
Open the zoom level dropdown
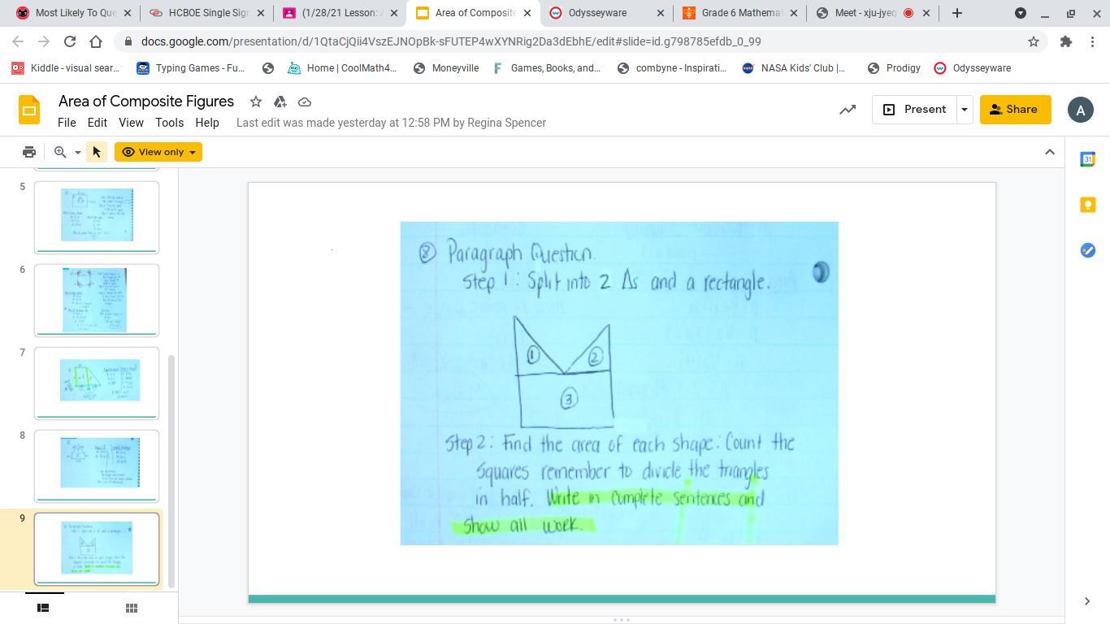click(77, 152)
